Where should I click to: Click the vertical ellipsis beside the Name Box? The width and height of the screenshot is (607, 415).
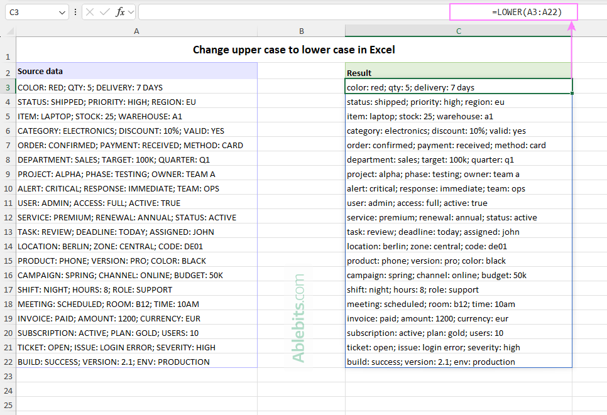point(75,11)
